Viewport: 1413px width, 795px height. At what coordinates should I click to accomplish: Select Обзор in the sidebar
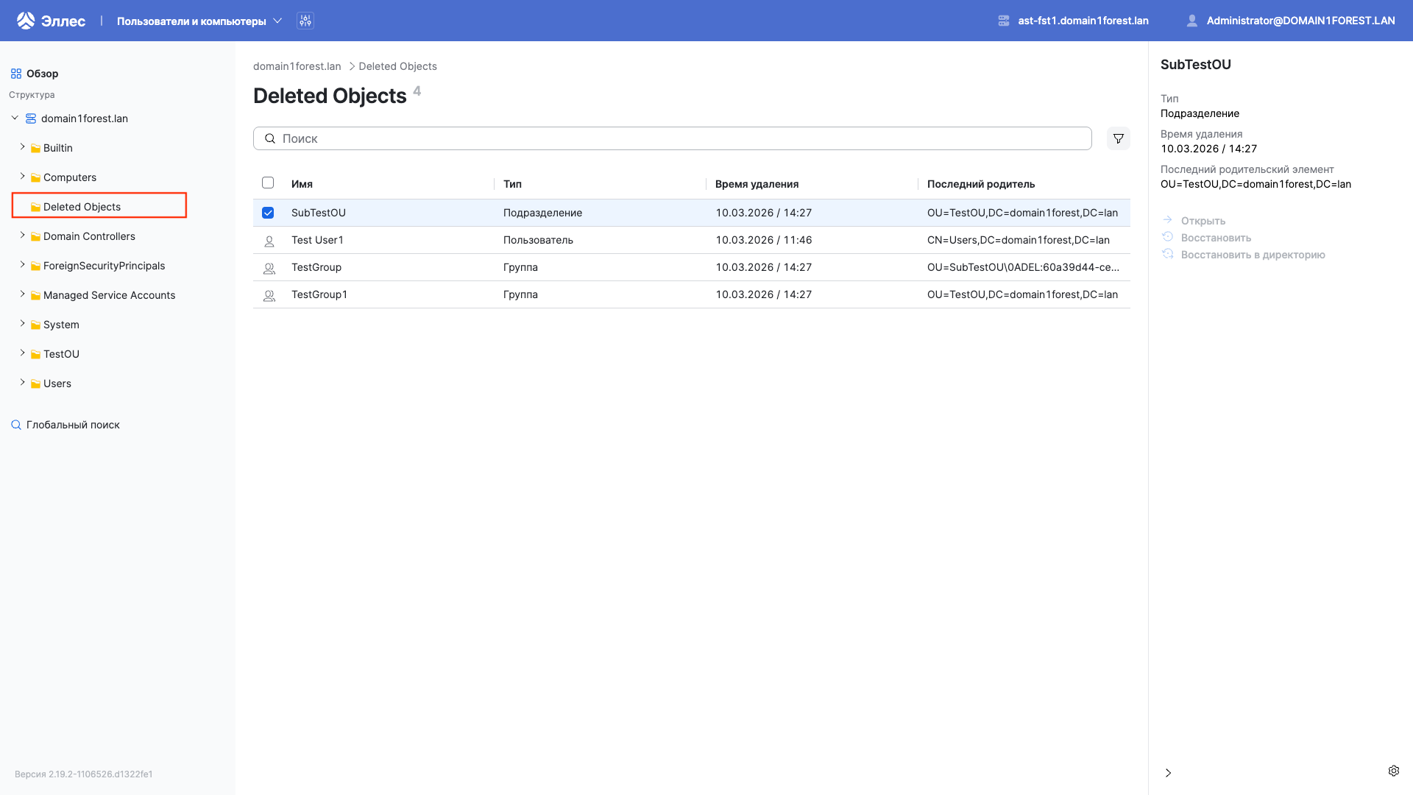pyautogui.click(x=42, y=74)
